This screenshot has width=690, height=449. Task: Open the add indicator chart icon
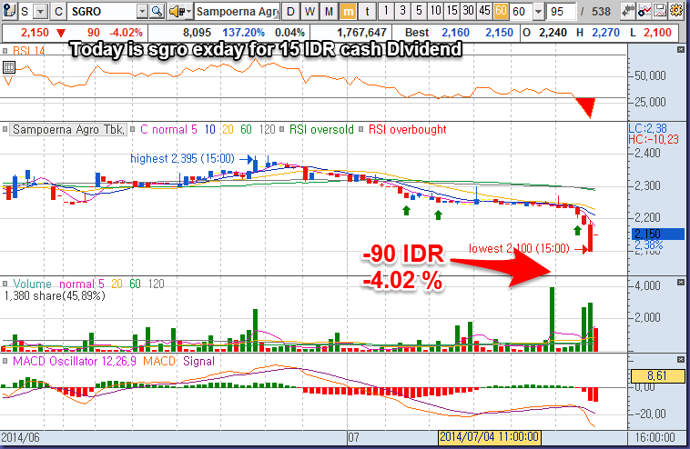click(644, 12)
